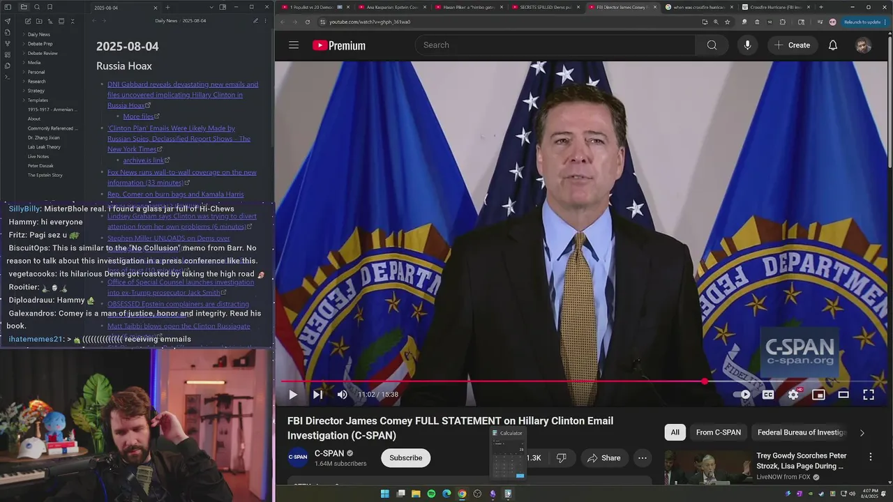
Task: Click YouTube search magnifier button
Action: coord(712,45)
